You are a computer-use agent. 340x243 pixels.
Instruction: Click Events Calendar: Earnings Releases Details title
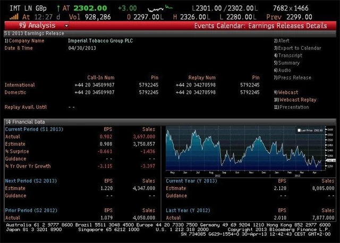tap(260, 26)
